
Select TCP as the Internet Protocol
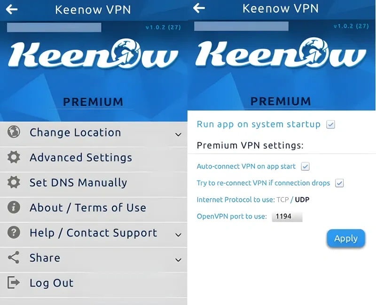click(x=282, y=200)
